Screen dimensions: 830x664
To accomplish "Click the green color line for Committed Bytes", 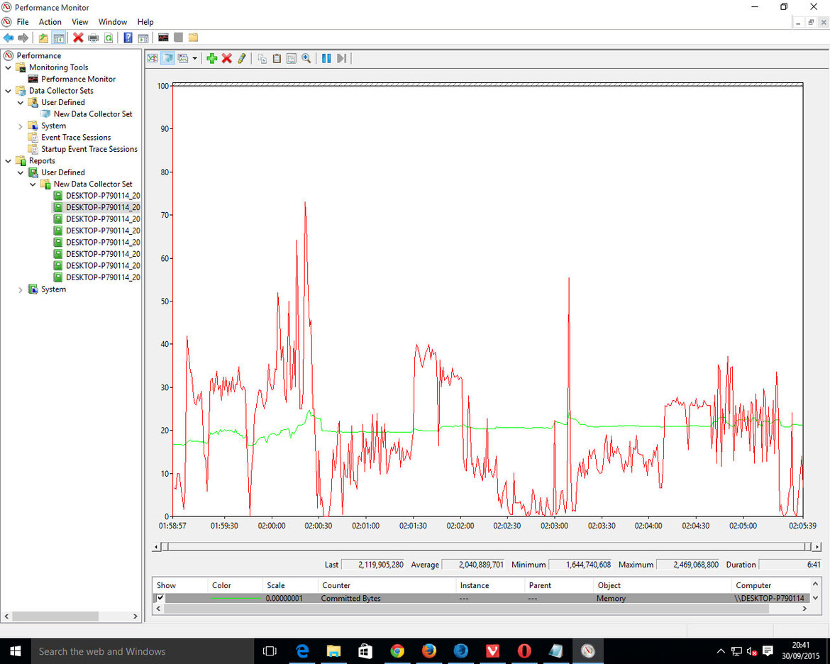I will (x=236, y=598).
